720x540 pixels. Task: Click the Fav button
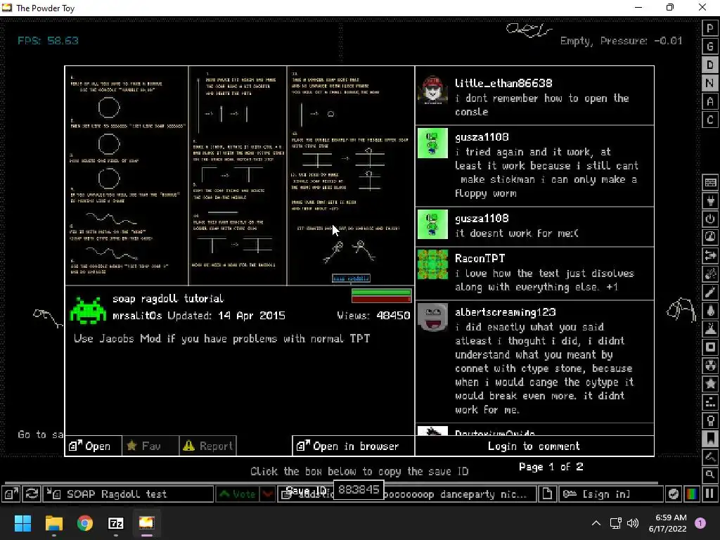coord(150,446)
